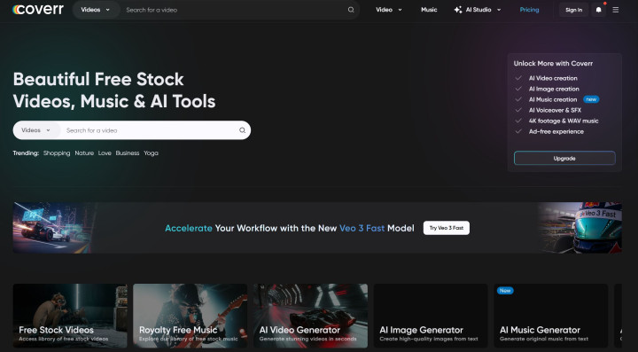Open the Videos dropdown in top search bar
This screenshot has height=352, width=638.
click(96, 10)
